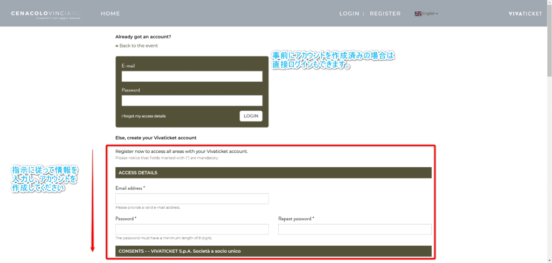
Task: Focus the Repeat password field
Action: (355, 229)
